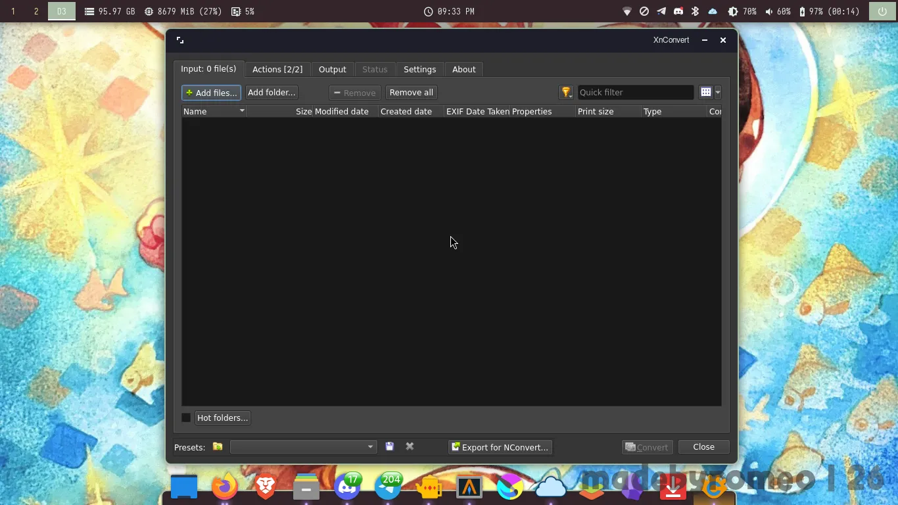Expand the view mode dropdown arrow
The height and width of the screenshot is (505, 898).
(x=718, y=93)
